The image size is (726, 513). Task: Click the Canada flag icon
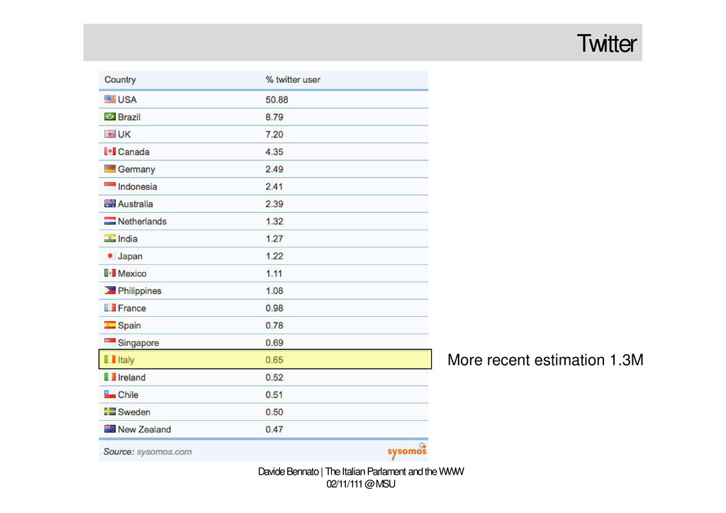tap(110, 151)
